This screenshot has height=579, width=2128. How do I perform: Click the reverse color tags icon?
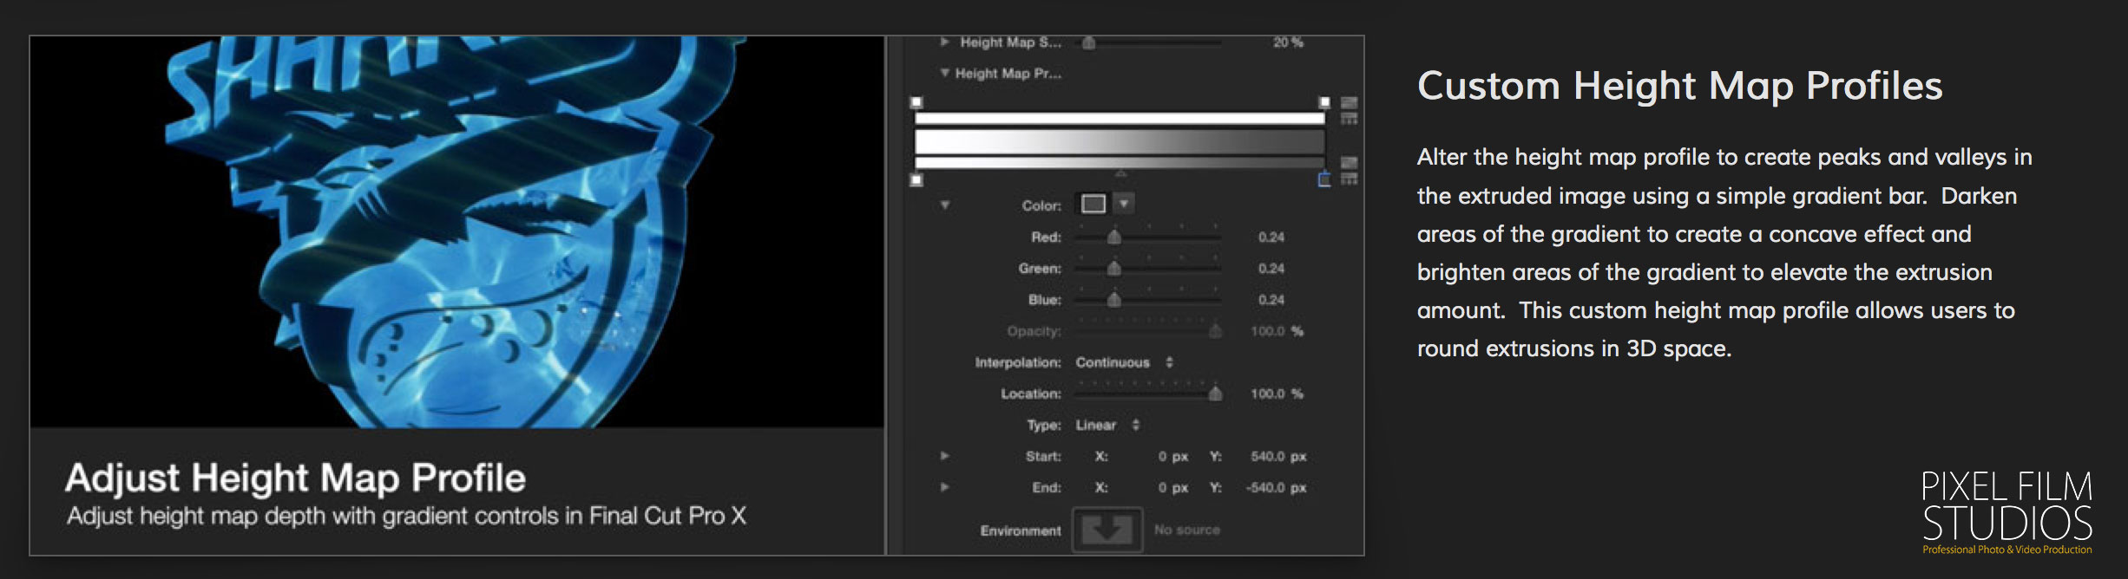click(1349, 162)
